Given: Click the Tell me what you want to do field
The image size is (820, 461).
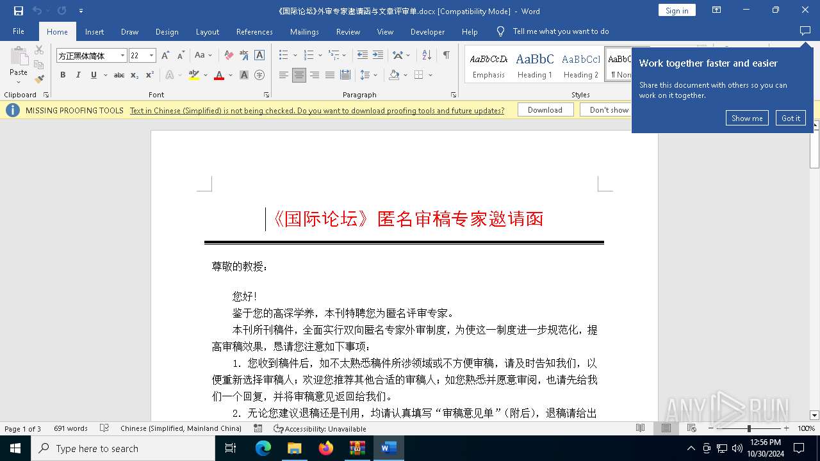Looking at the screenshot, I should (561, 31).
